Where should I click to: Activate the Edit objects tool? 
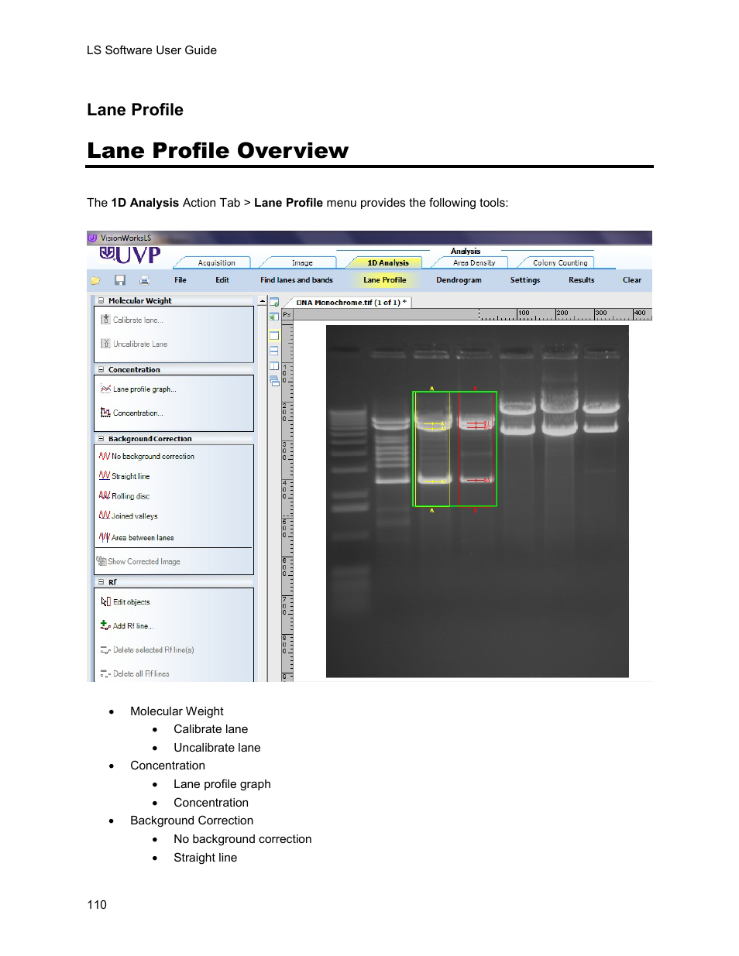(125, 601)
